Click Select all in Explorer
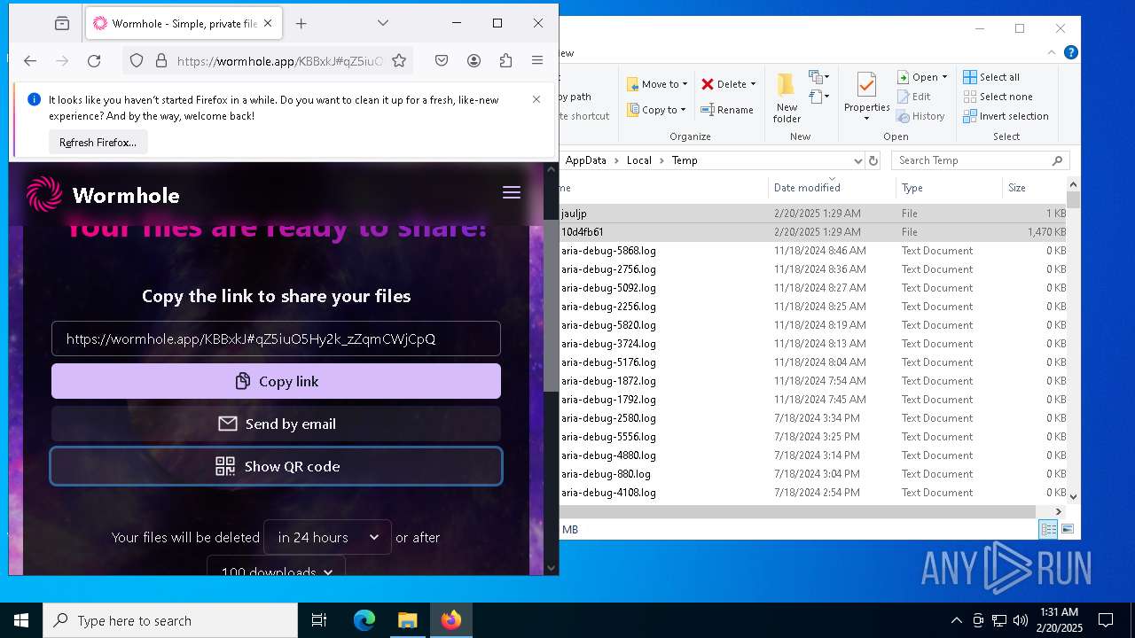The width and height of the screenshot is (1135, 638). pyautogui.click(x=991, y=77)
